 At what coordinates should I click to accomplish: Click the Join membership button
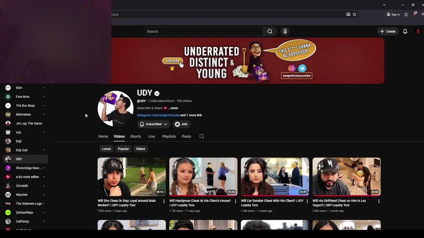click(x=181, y=124)
